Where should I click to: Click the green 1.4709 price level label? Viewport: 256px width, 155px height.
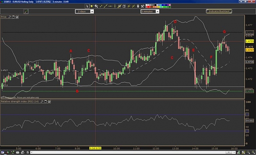250,91
